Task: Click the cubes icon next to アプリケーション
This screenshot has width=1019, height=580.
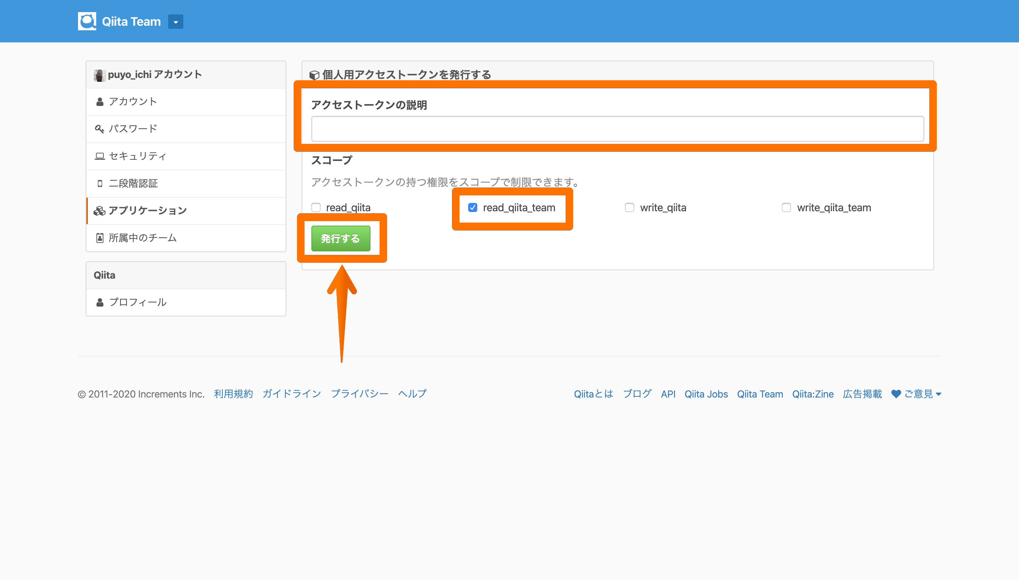Action: (99, 211)
